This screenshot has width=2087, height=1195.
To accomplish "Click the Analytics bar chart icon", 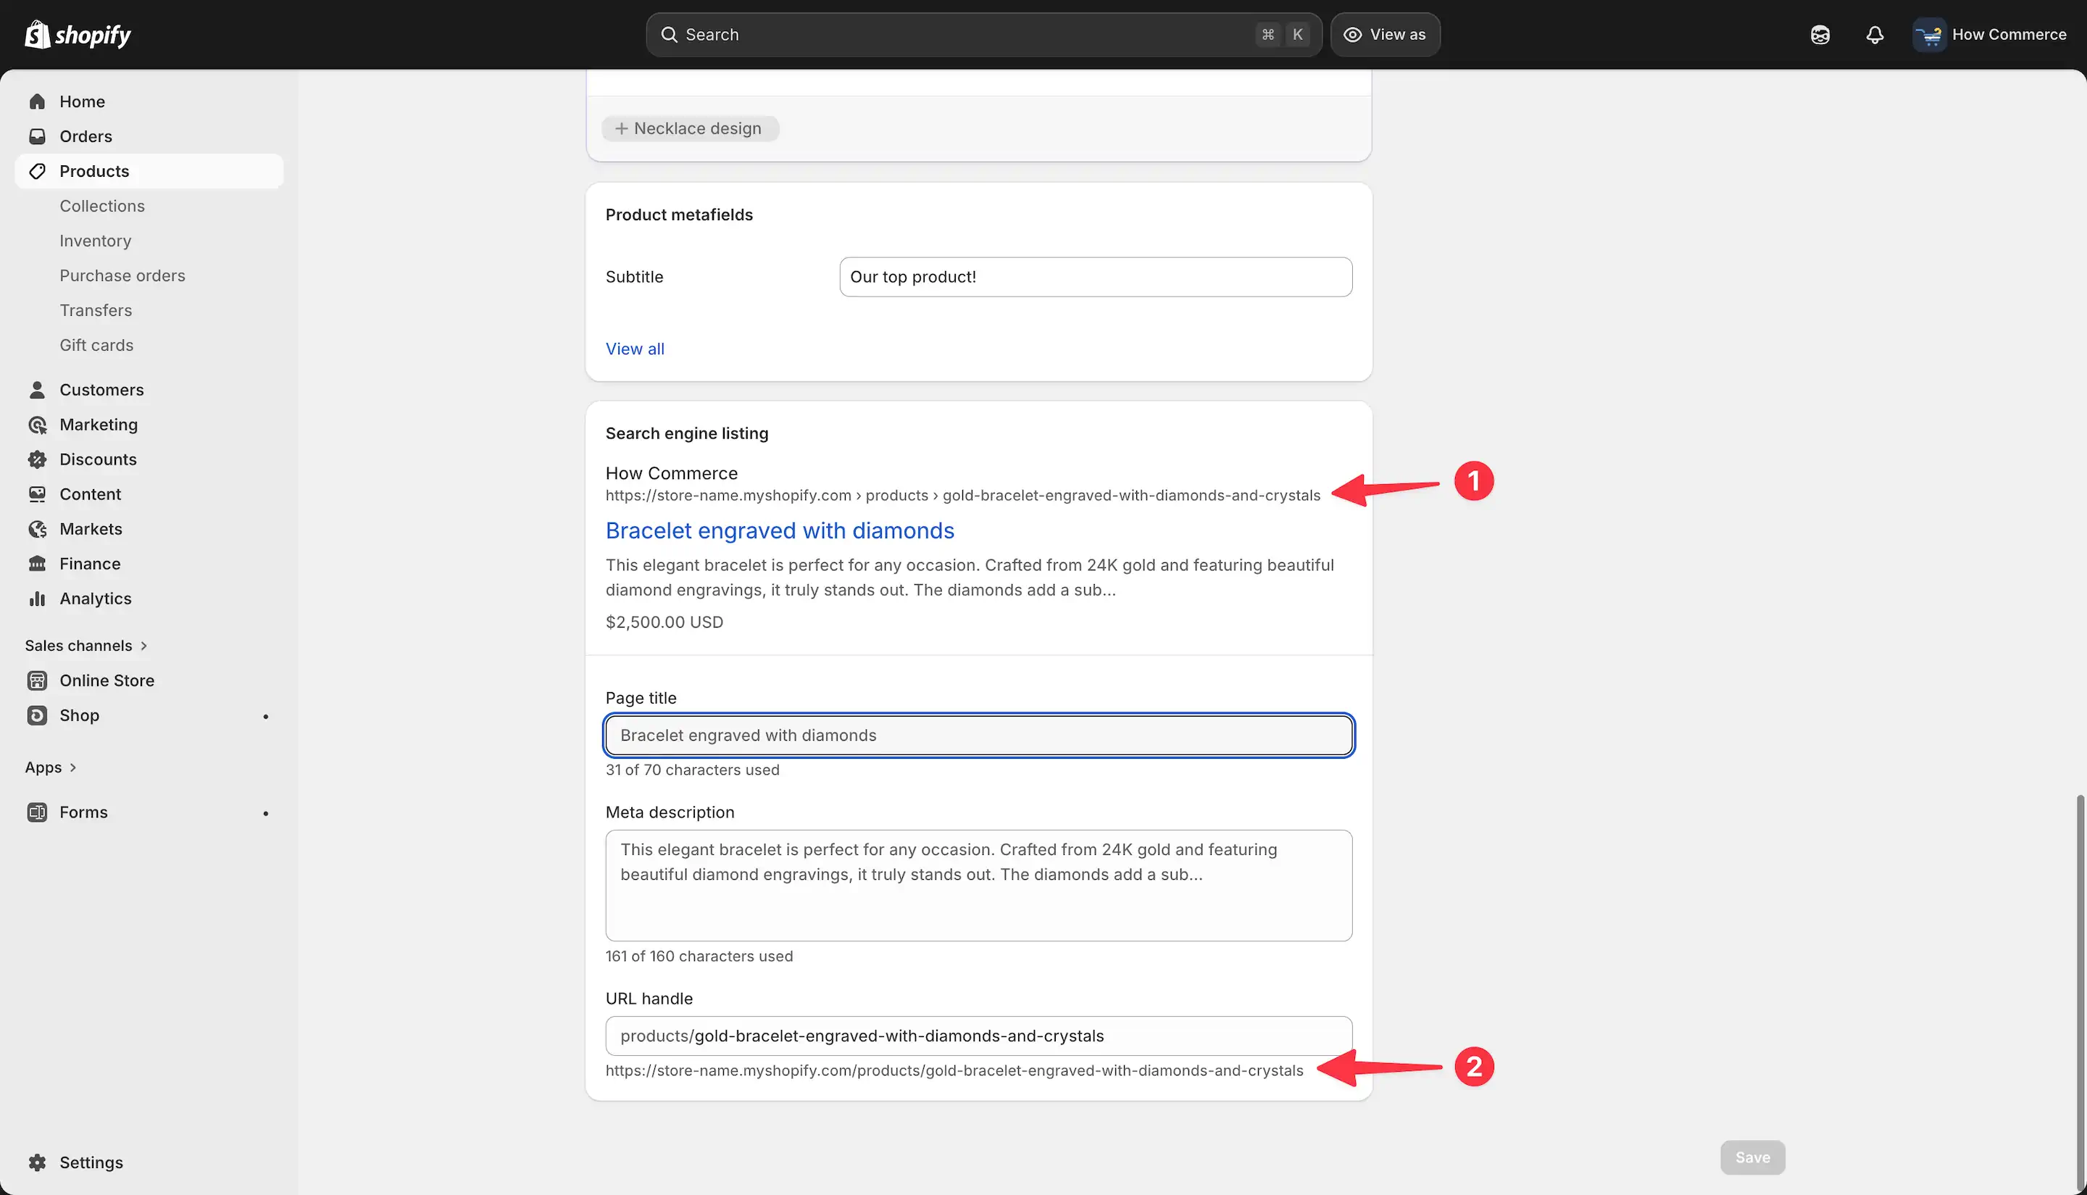I will pyautogui.click(x=37, y=599).
